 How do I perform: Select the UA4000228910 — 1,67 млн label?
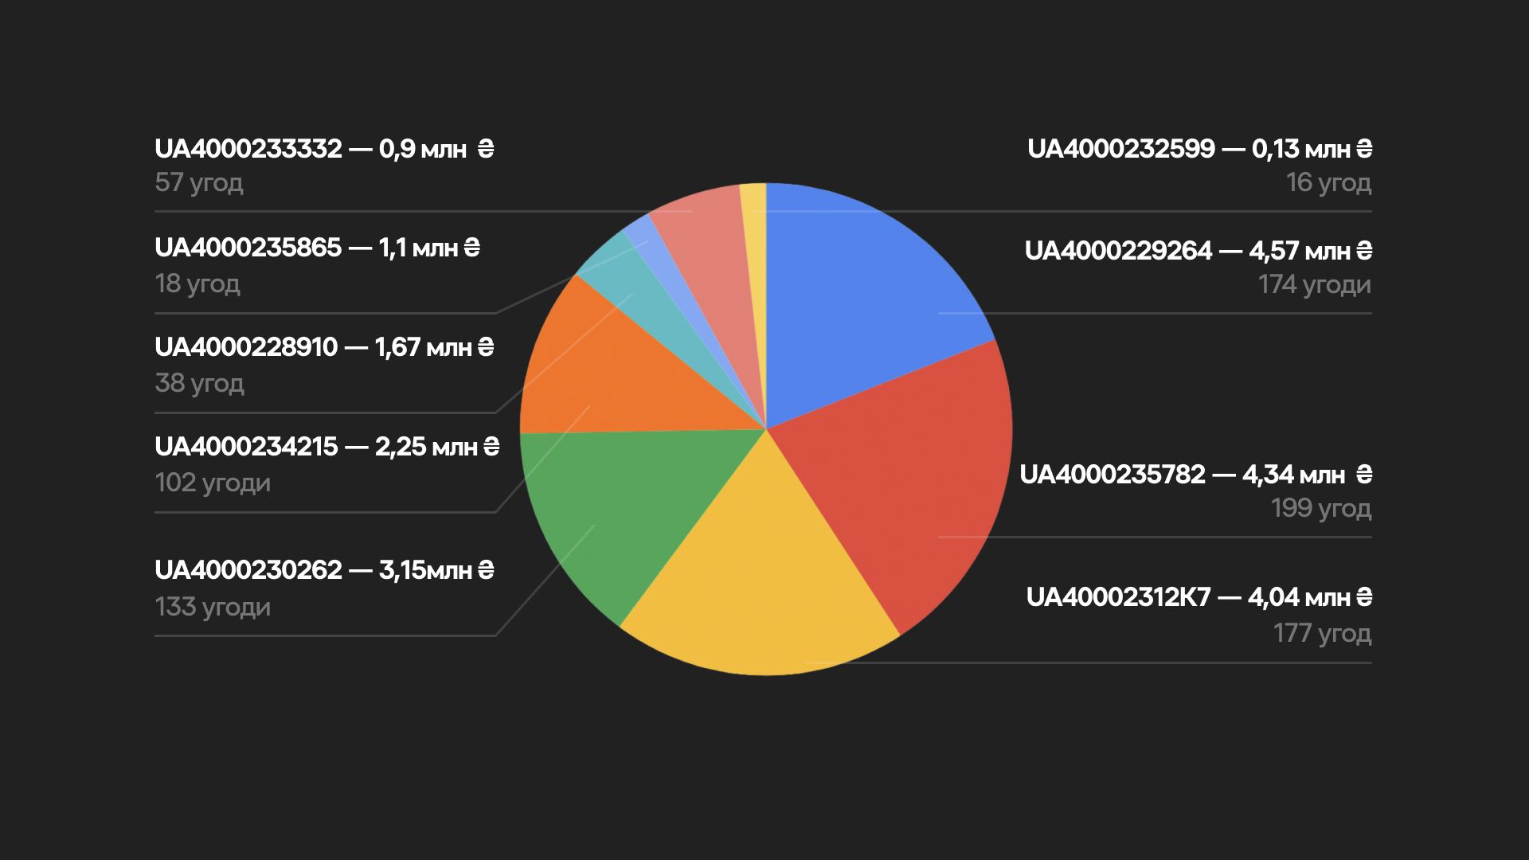(324, 347)
